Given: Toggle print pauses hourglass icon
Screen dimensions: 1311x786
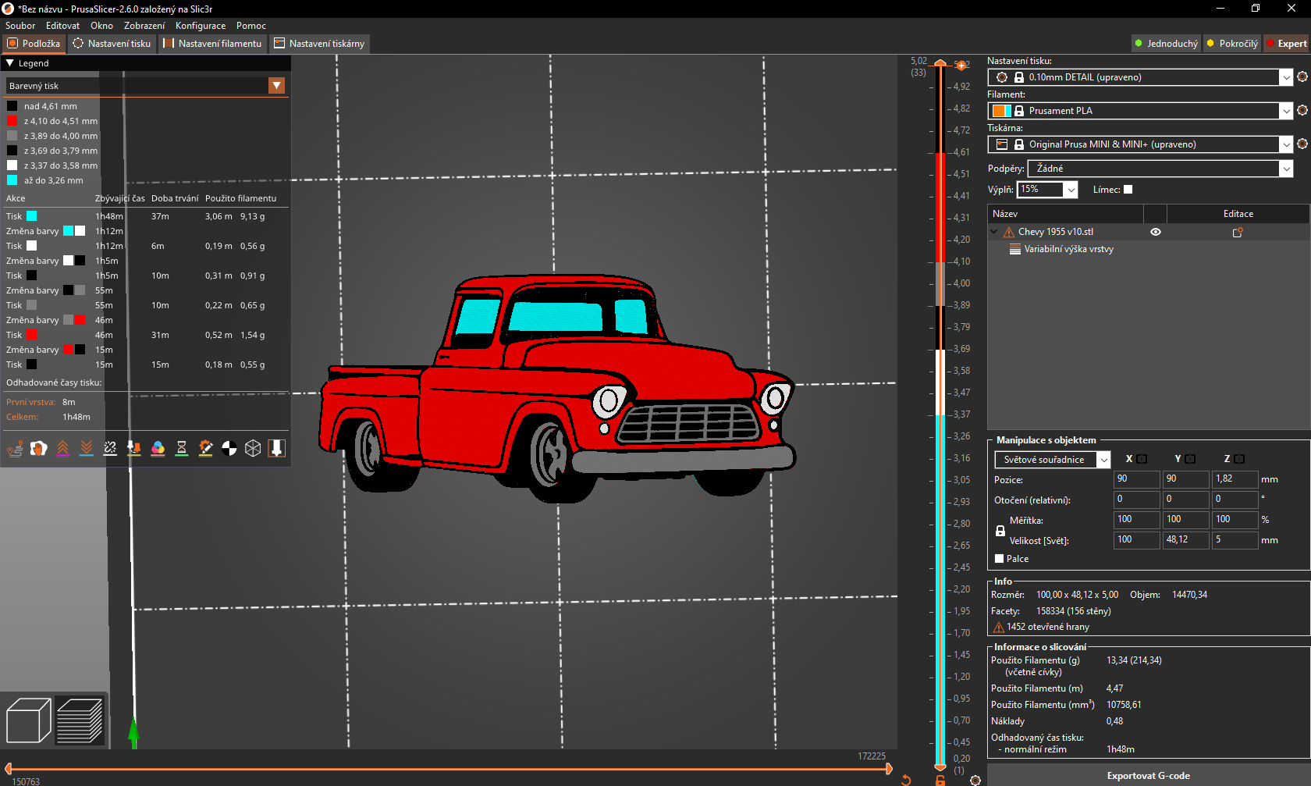Looking at the screenshot, I should click(182, 448).
